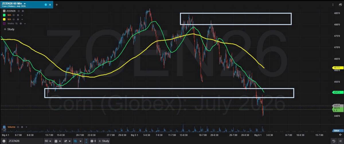Click the ZCEN26 symbol input field
This screenshot has height=144, width=344.
(25, 141)
